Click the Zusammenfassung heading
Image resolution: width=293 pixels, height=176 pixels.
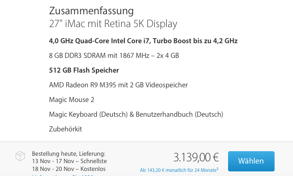[91, 11]
